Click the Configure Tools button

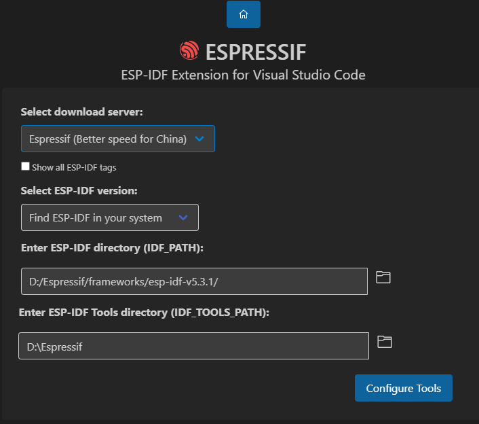point(404,389)
